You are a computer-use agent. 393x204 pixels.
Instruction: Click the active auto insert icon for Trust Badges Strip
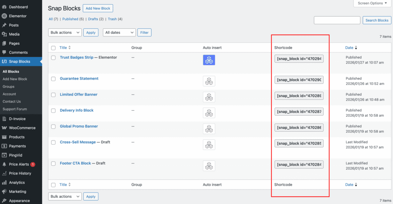coord(209,60)
